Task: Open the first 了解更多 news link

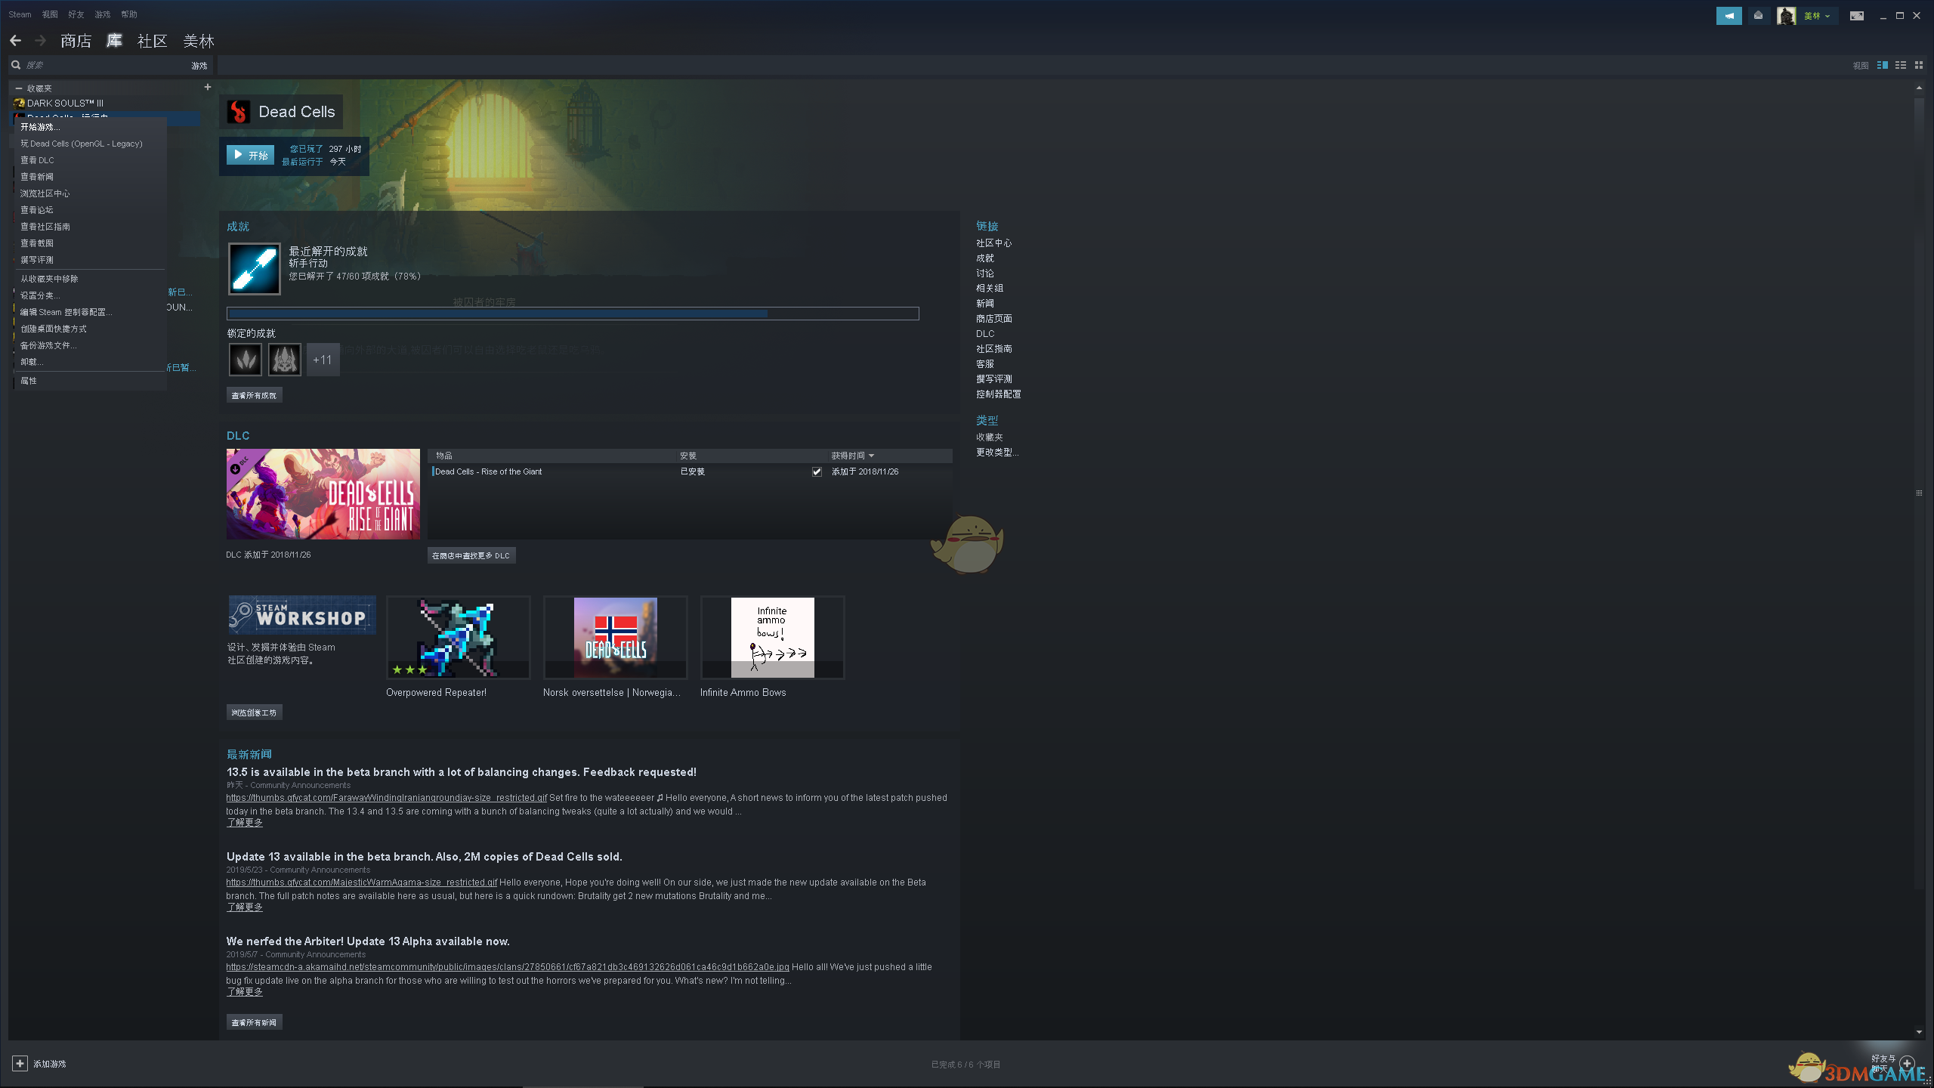Action: tap(245, 823)
